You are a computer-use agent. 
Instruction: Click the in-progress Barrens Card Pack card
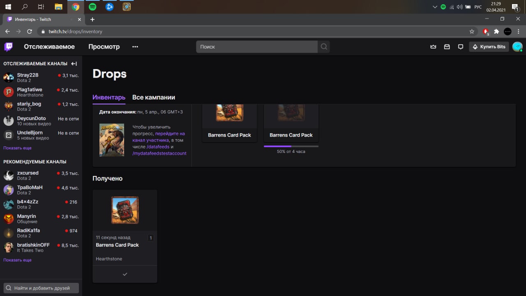pyautogui.click(x=291, y=123)
